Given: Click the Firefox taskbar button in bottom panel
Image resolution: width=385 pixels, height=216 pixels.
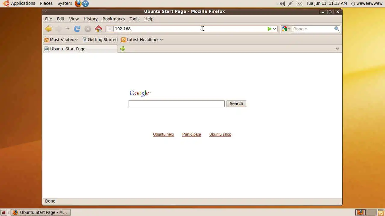Looking at the screenshot, I should pyautogui.click(x=40, y=212).
